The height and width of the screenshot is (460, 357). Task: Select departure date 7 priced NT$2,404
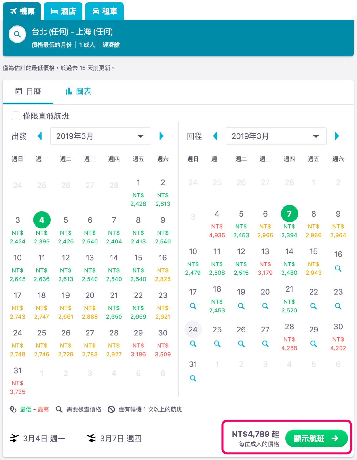114,230
